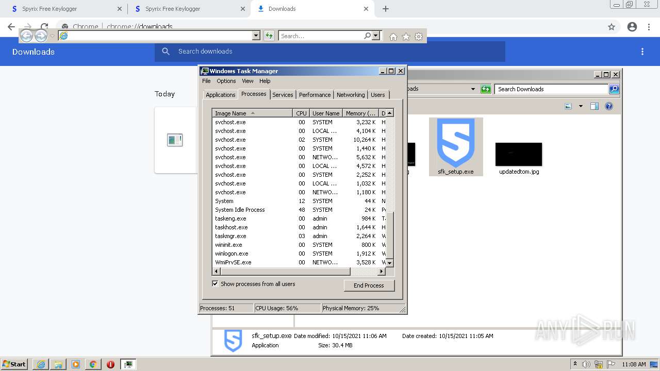The height and width of the screenshot is (371, 660).
Task: Bookmark this page with the star icon
Action: coord(612,27)
